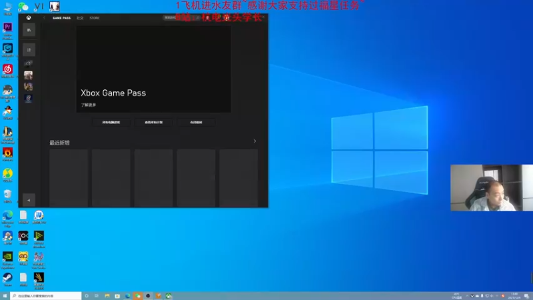Collapse the Xbox sidebar with the bottom arrow

click(29, 201)
